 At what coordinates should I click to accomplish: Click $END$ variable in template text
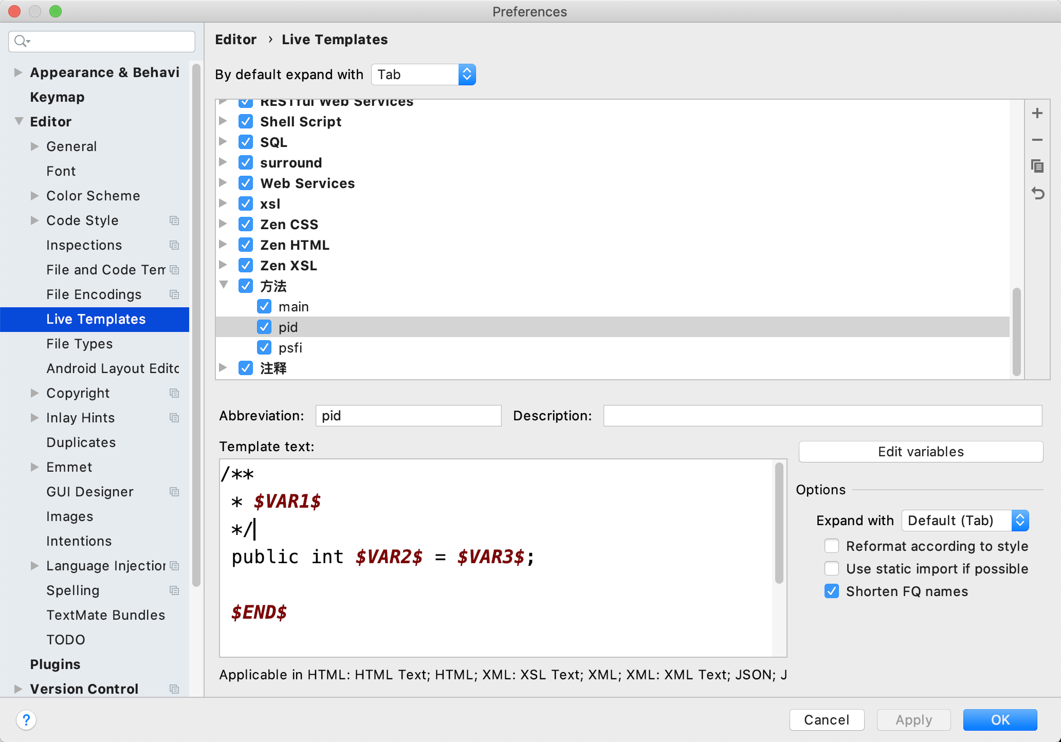pyautogui.click(x=259, y=613)
